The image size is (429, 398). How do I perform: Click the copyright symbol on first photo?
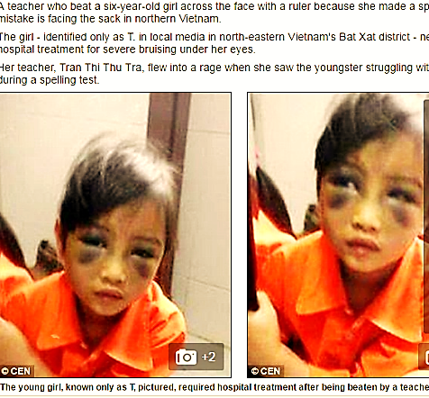coord(5,371)
